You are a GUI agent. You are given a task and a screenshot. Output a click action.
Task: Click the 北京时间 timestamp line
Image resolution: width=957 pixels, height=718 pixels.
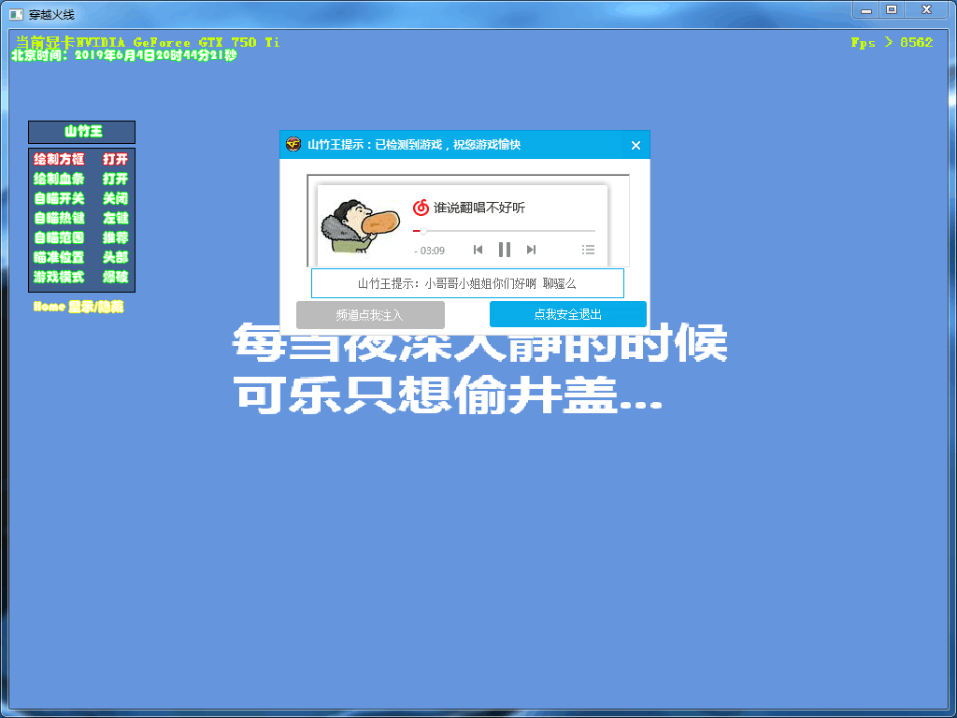click(124, 55)
